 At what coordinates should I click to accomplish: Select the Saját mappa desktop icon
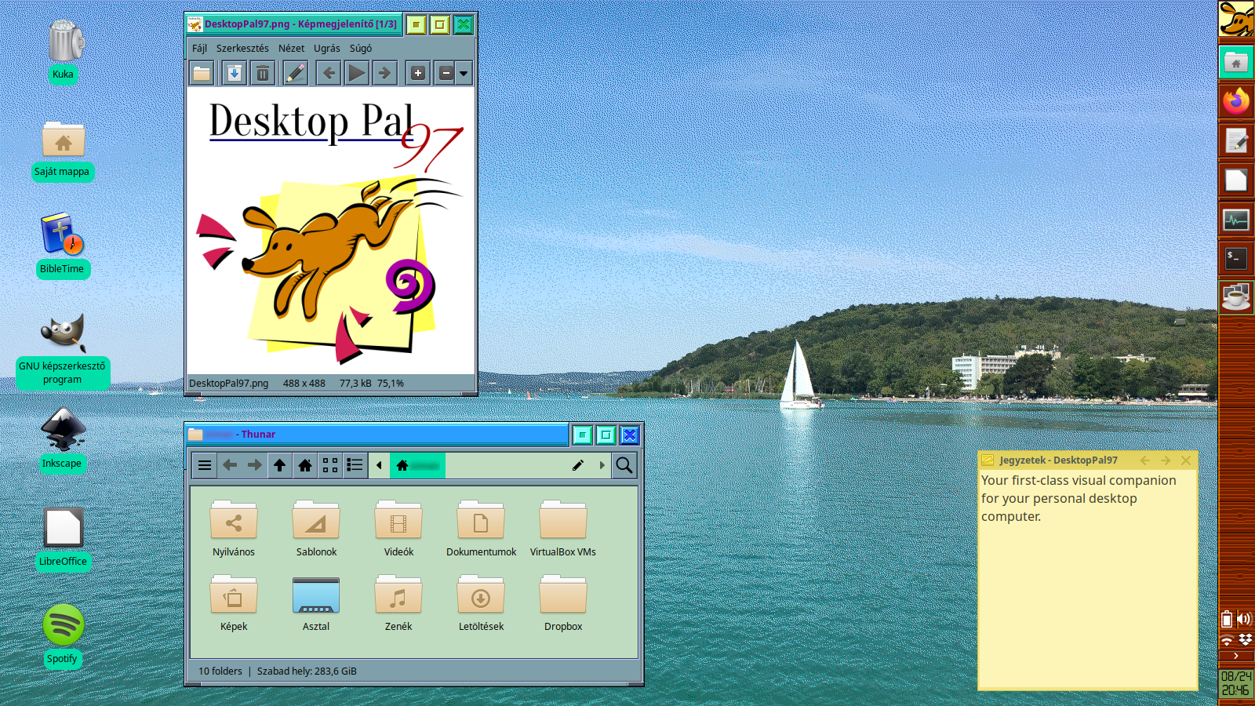63,151
